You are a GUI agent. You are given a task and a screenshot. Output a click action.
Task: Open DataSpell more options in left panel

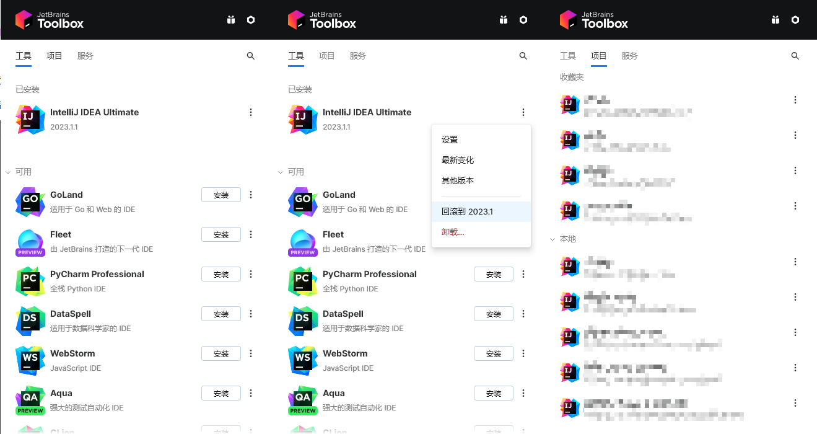coord(251,314)
